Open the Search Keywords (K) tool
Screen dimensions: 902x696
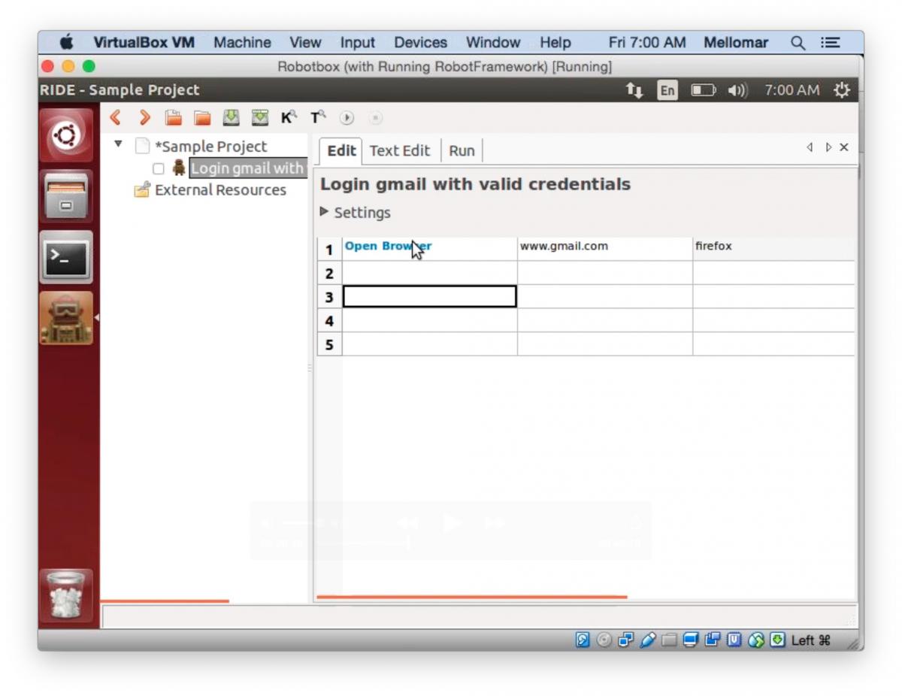click(289, 118)
